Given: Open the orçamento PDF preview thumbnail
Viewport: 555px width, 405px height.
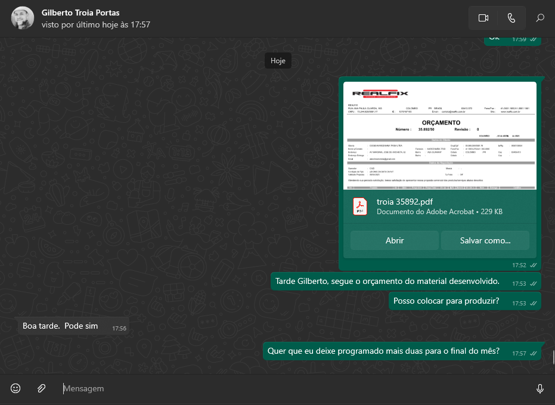Looking at the screenshot, I should click(x=440, y=135).
